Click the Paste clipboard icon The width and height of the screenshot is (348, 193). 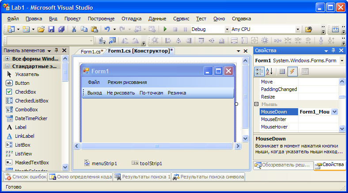[95, 29]
